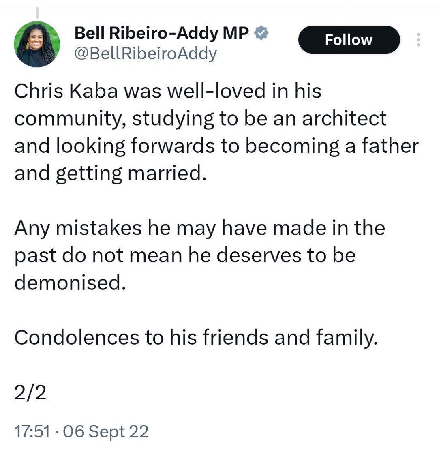Open the @BellRibeiroAddy handle link
Viewport: 441px width, 450px height.
(x=145, y=53)
